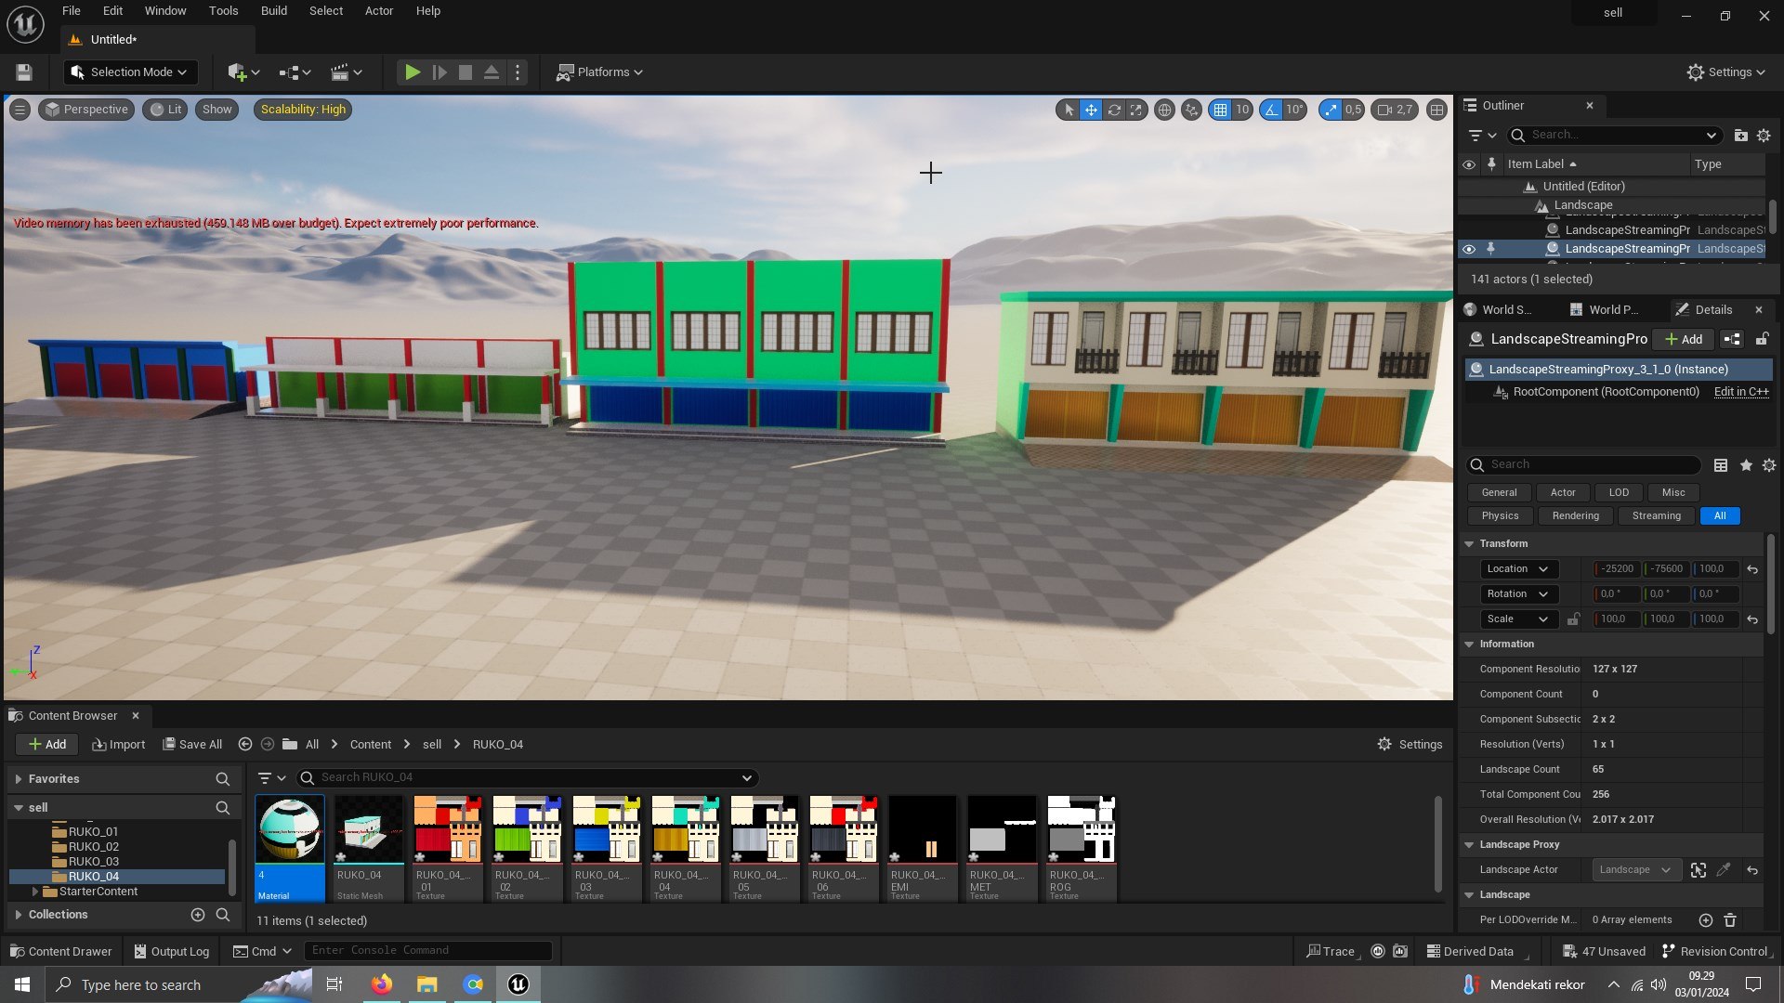
Task: Open Derived Data in status bar
Action: click(1470, 952)
